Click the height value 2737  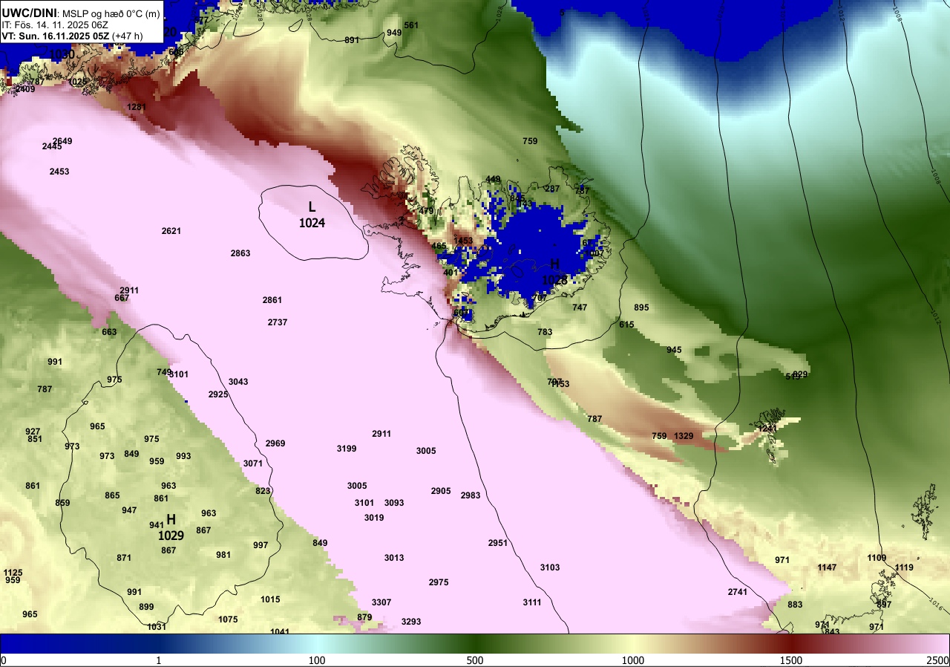click(x=278, y=322)
